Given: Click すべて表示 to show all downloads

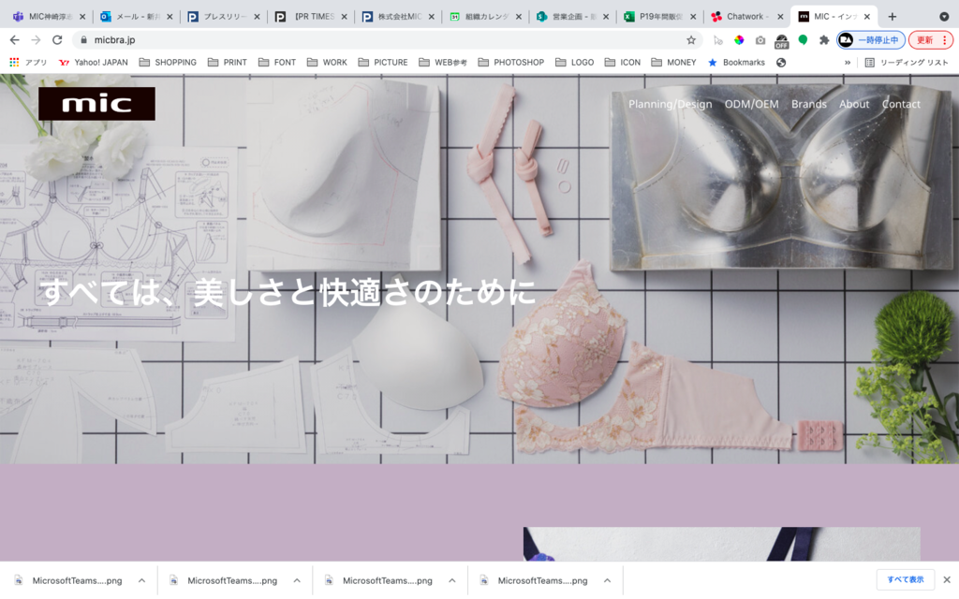Looking at the screenshot, I should [906, 579].
